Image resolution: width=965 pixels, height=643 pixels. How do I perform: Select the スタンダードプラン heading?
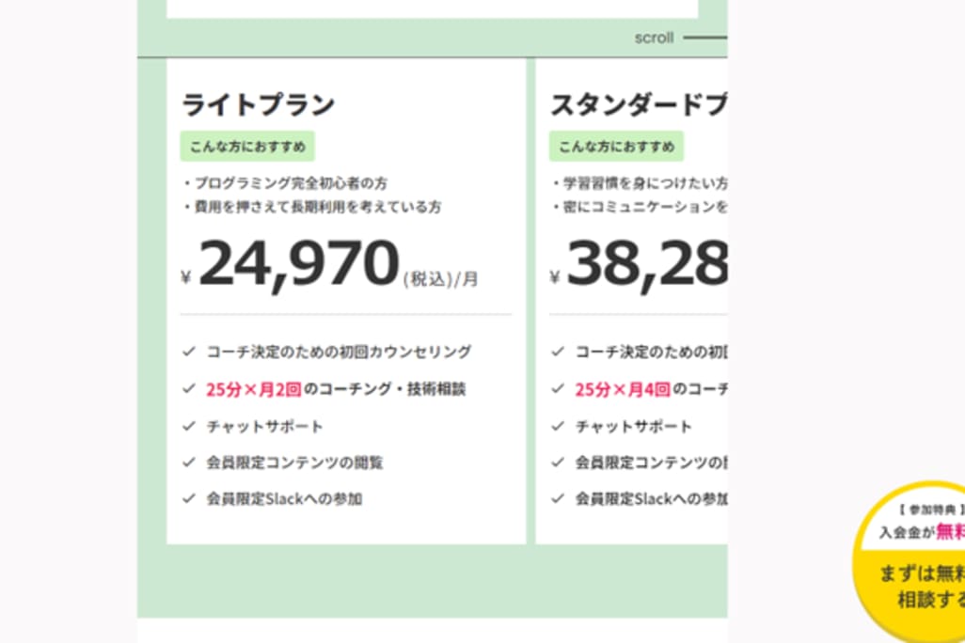point(638,105)
